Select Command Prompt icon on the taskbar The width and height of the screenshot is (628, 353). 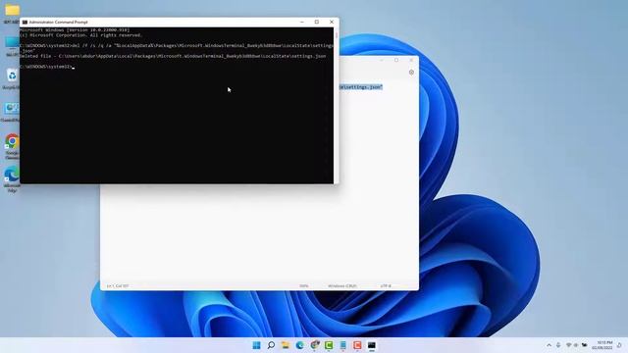coord(372,345)
